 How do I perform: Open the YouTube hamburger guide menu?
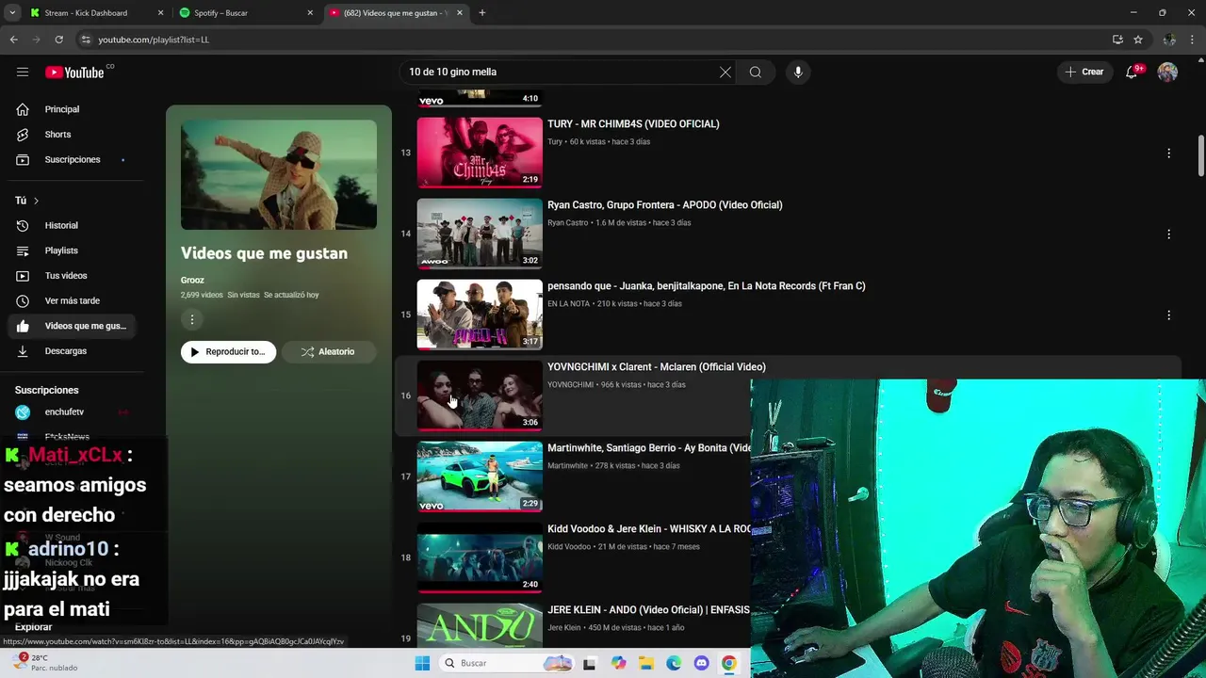click(x=23, y=72)
